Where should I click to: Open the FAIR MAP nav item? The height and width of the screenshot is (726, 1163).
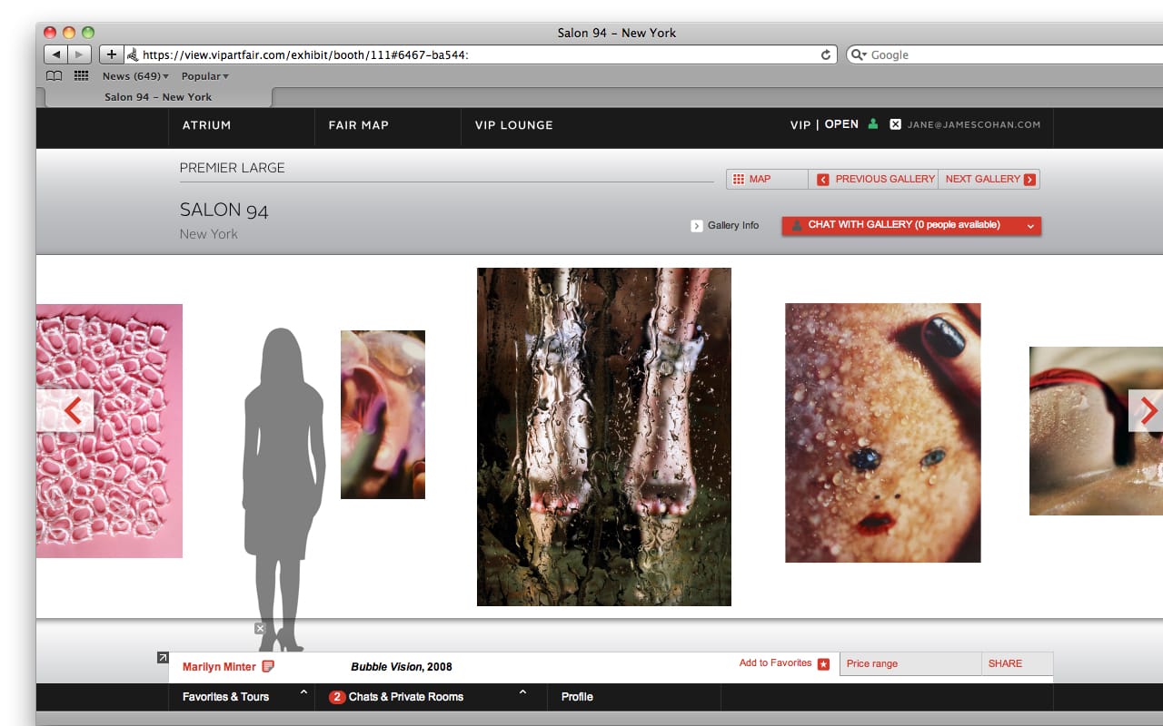[358, 125]
